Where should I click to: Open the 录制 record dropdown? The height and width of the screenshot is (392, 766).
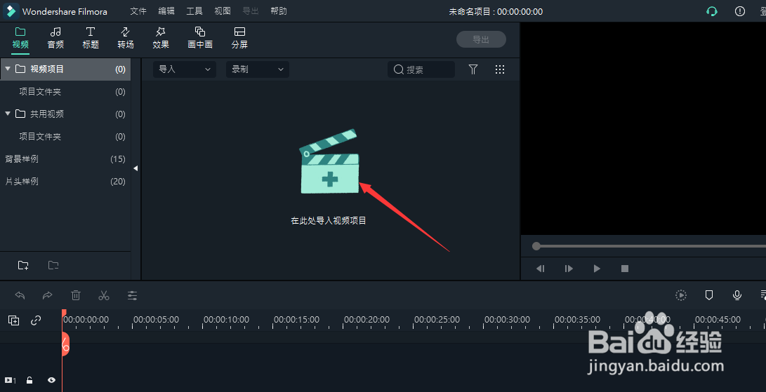click(258, 69)
